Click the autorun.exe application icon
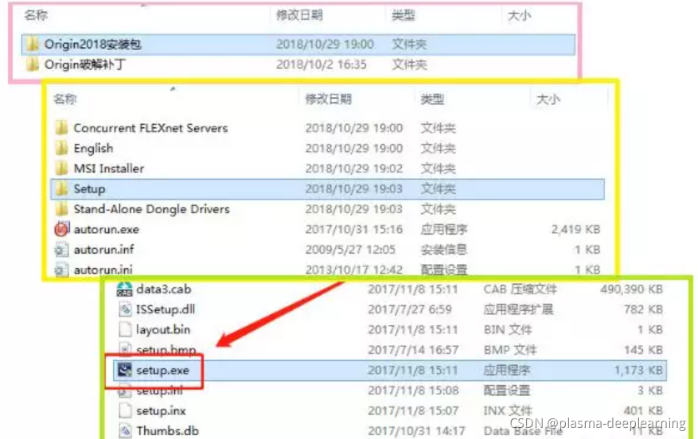698x439 pixels. pos(61,229)
